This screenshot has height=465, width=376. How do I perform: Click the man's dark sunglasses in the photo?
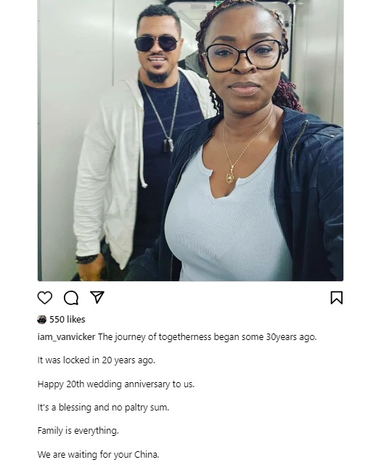(x=157, y=44)
